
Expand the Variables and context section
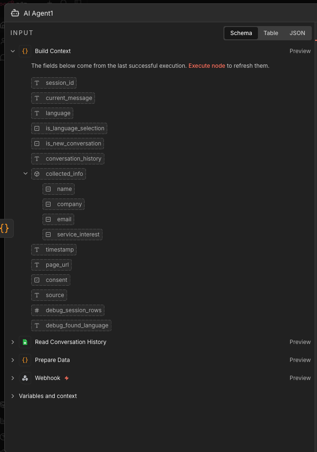(x=12, y=396)
